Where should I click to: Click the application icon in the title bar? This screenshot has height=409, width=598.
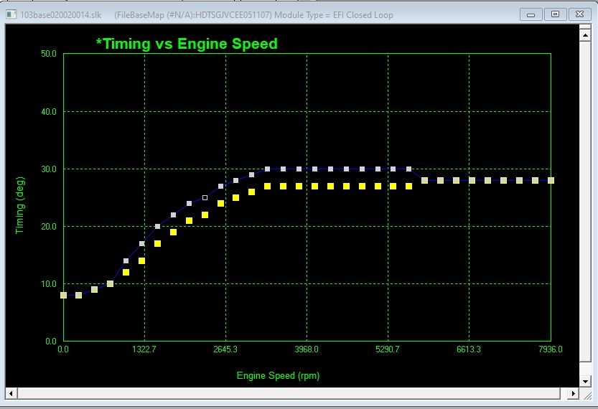pyautogui.click(x=11, y=14)
